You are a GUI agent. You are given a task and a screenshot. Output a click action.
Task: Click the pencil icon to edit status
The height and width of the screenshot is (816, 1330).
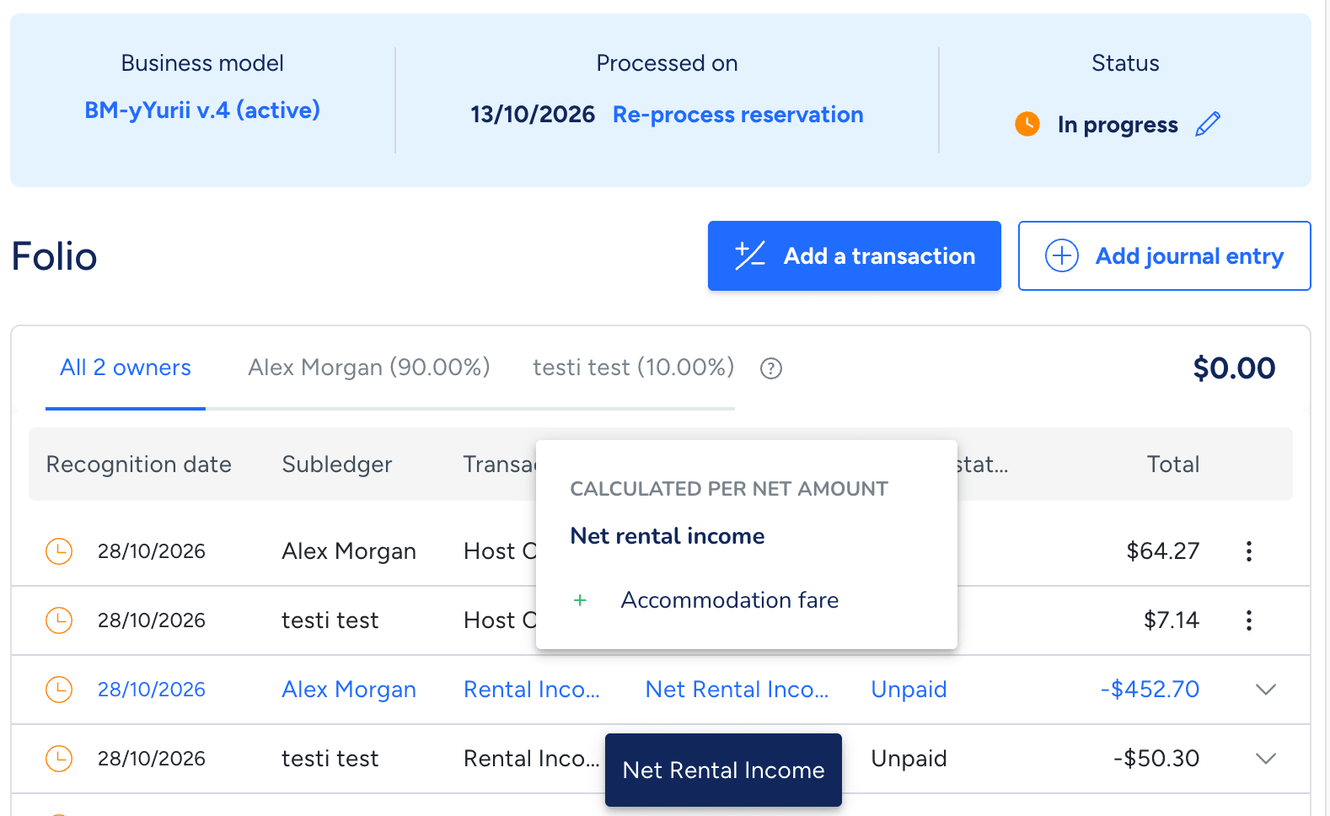pyautogui.click(x=1208, y=124)
